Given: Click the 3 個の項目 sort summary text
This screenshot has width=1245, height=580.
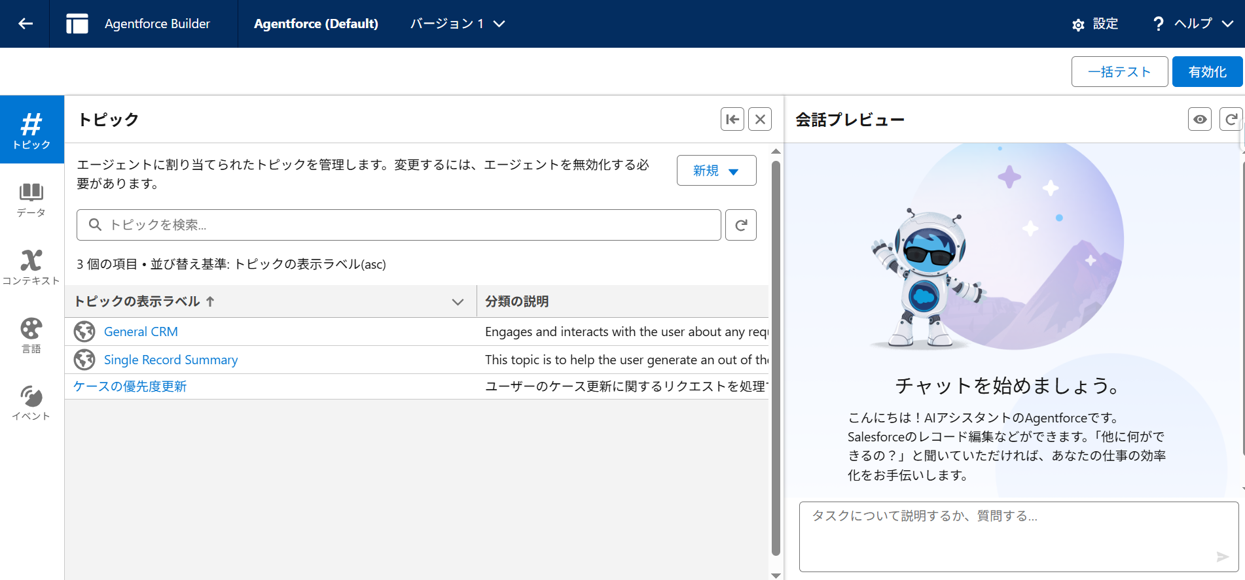Looking at the screenshot, I should (x=231, y=264).
